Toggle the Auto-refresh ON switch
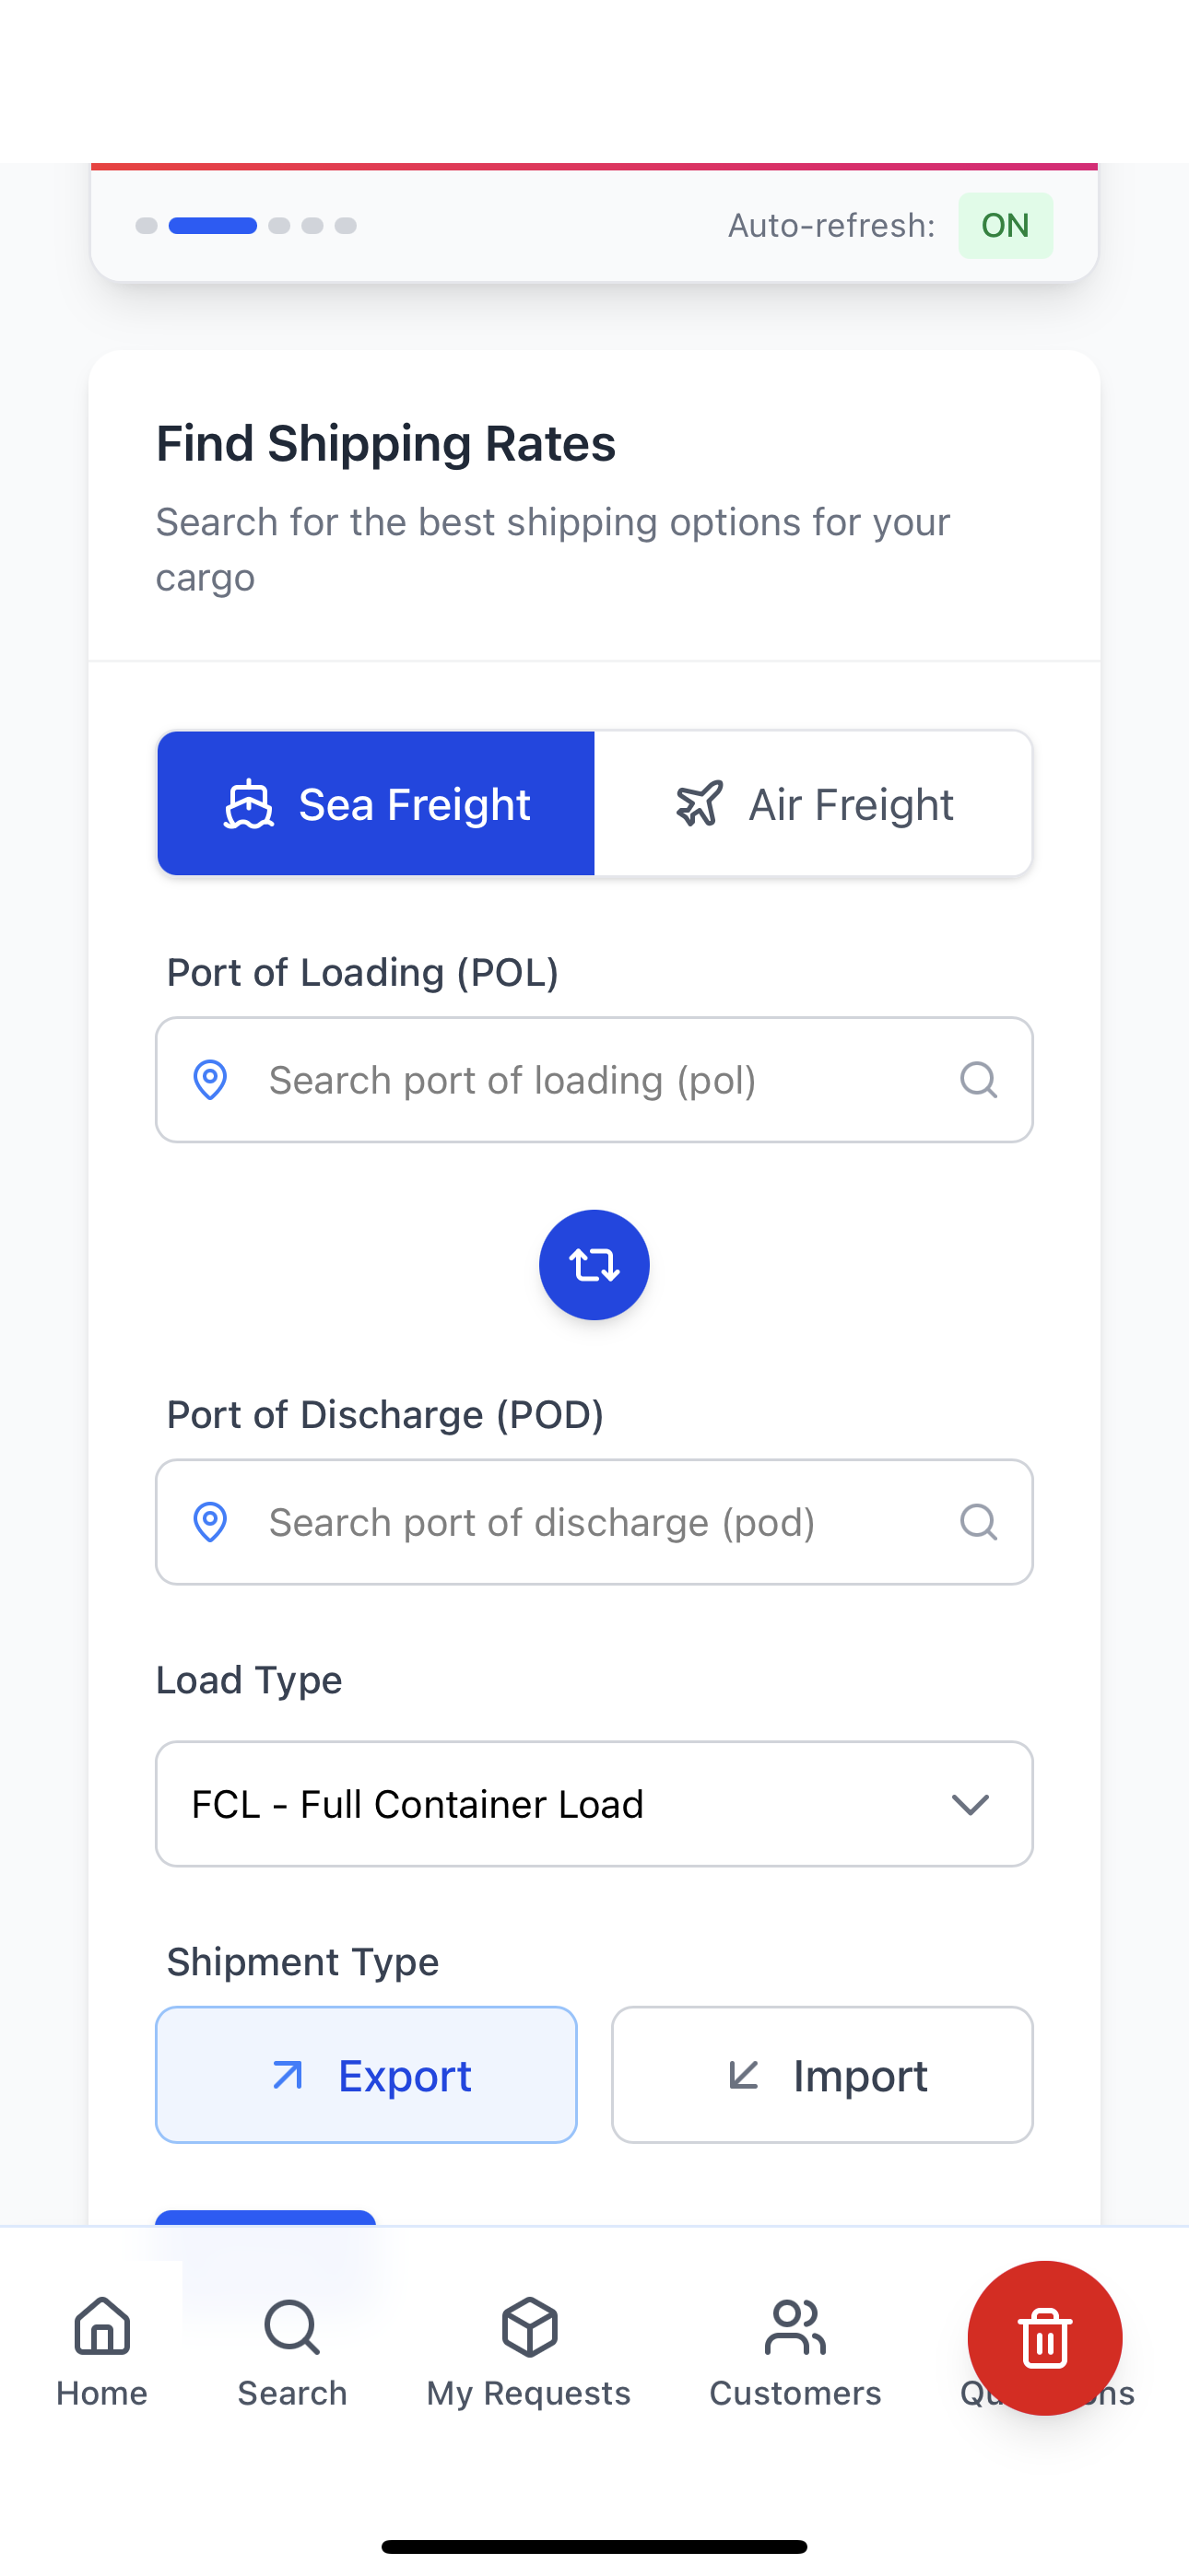 1005,226
